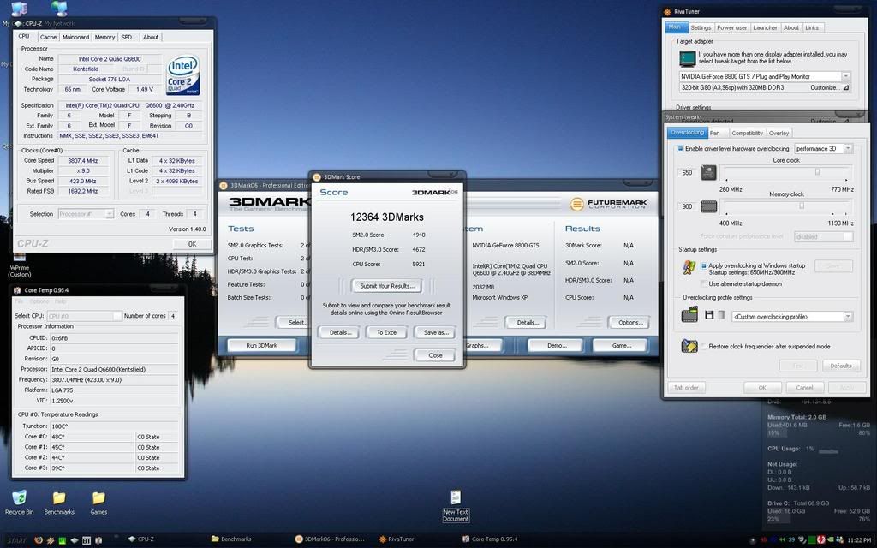877x548 pixels.
Task: Click the memory clock chip icon in RivaTuner
Action: [x=708, y=207]
